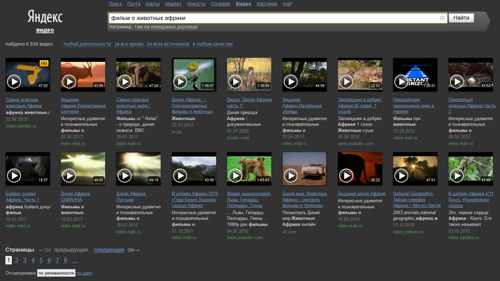Clear the search field with the X icon

442,18
